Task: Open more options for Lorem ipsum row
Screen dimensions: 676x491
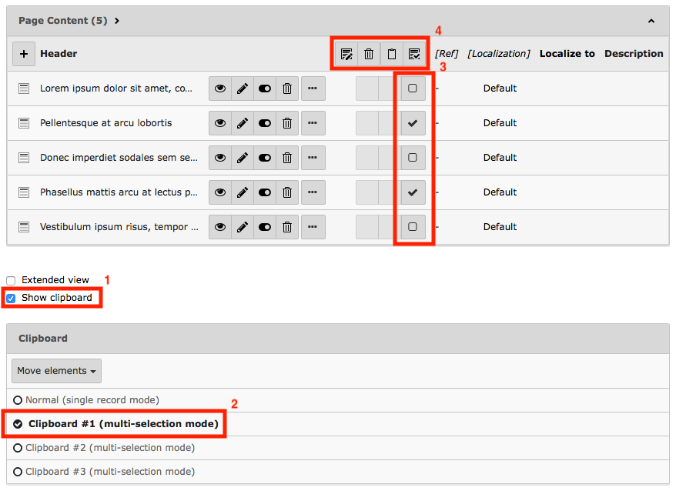Action: pyautogui.click(x=313, y=89)
